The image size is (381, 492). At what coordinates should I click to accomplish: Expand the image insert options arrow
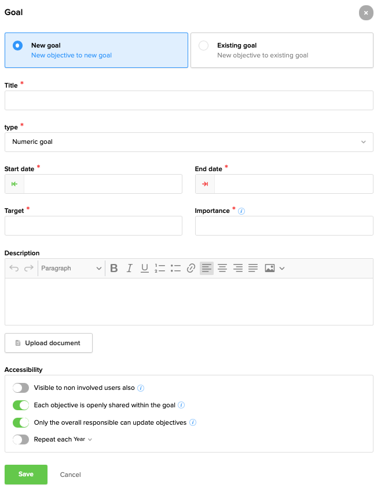click(282, 268)
